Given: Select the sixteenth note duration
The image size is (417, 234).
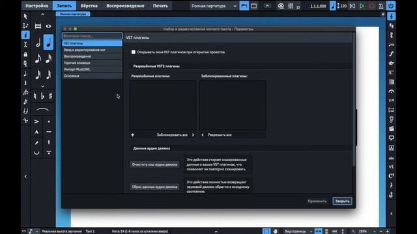Looking at the screenshot, I should (x=48, y=58).
